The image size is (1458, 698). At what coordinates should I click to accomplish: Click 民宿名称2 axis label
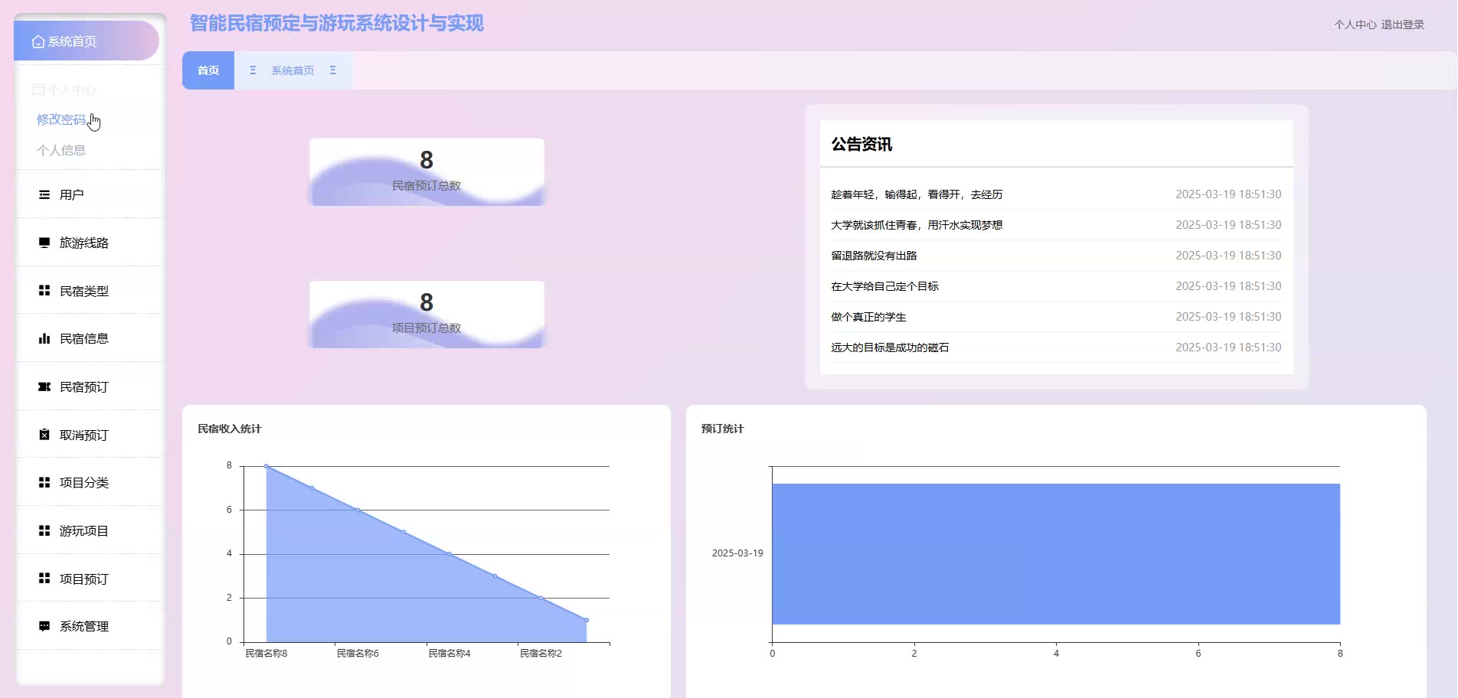tap(541, 654)
